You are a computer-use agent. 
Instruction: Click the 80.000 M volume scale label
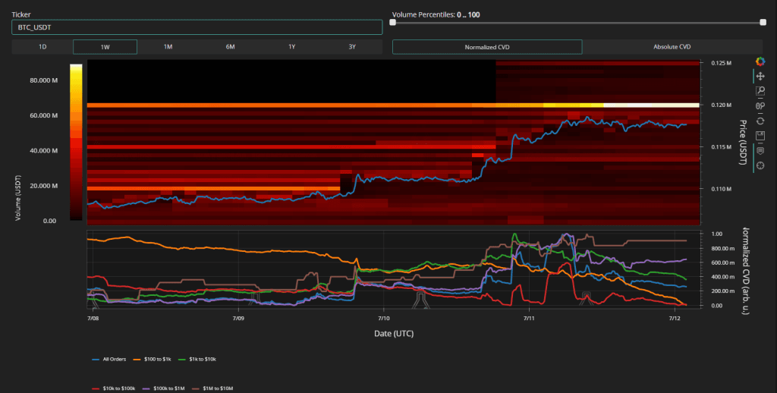coord(45,80)
